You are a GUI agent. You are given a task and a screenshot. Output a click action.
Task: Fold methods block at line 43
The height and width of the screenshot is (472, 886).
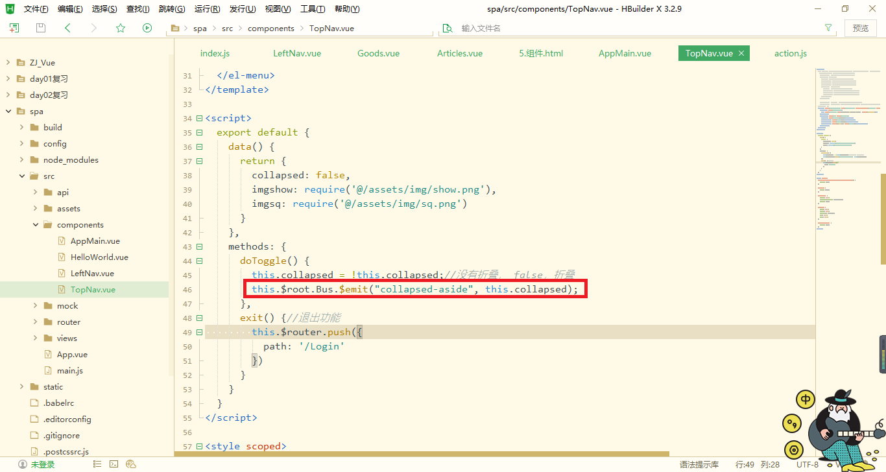pos(199,247)
